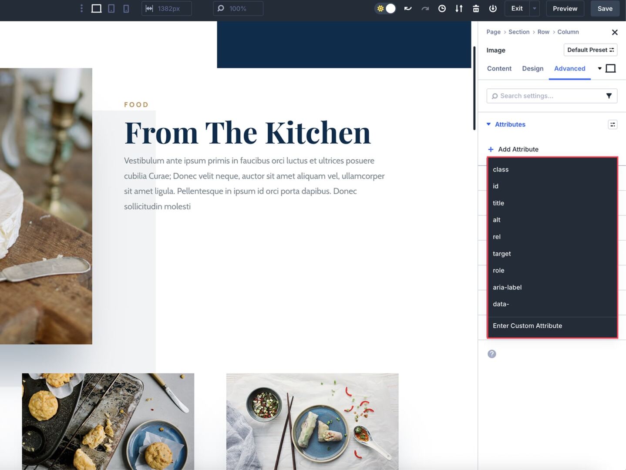The height and width of the screenshot is (470, 626).
Task: Click the filter icon in search settings
Action: click(x=609, y=96)
